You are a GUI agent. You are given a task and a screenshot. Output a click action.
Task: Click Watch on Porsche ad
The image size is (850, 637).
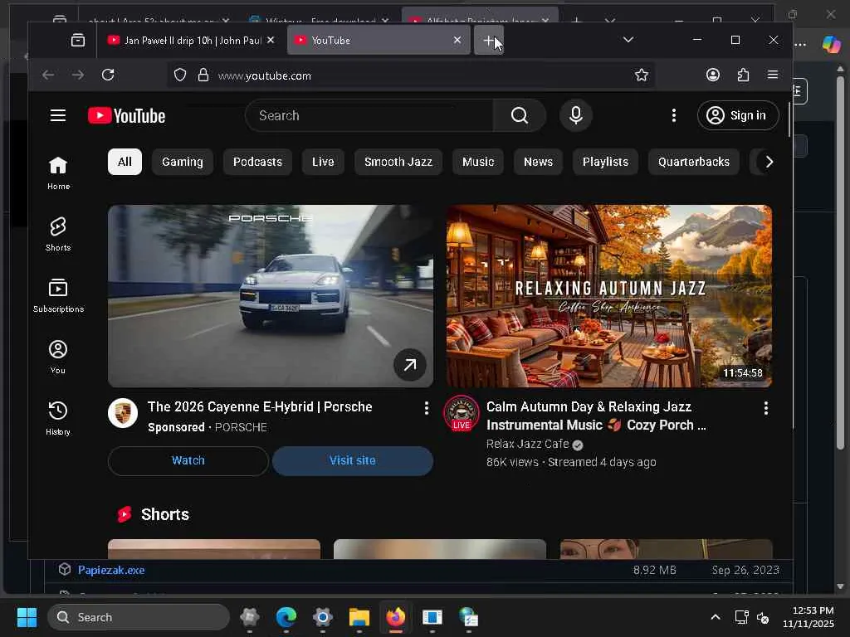point(188,460)
